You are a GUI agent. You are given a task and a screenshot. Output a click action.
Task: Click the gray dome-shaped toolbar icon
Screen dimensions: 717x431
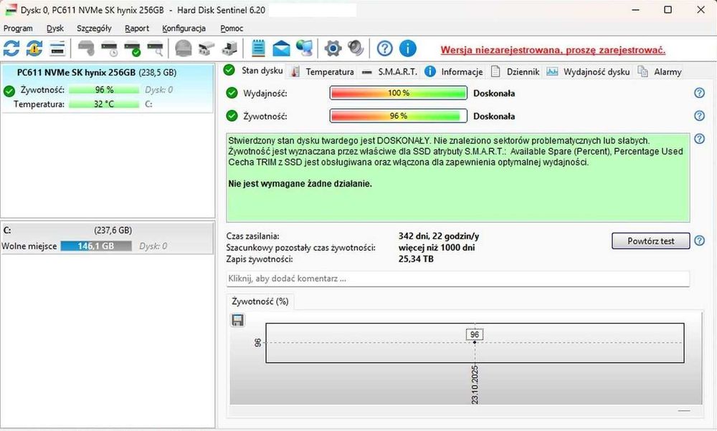[x=184, y=49]
